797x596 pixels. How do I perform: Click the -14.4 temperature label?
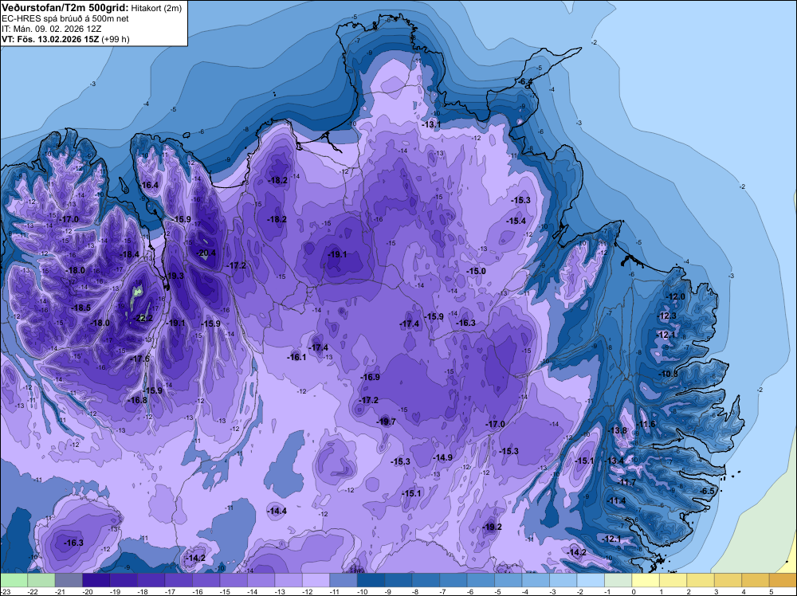point(277,512)
